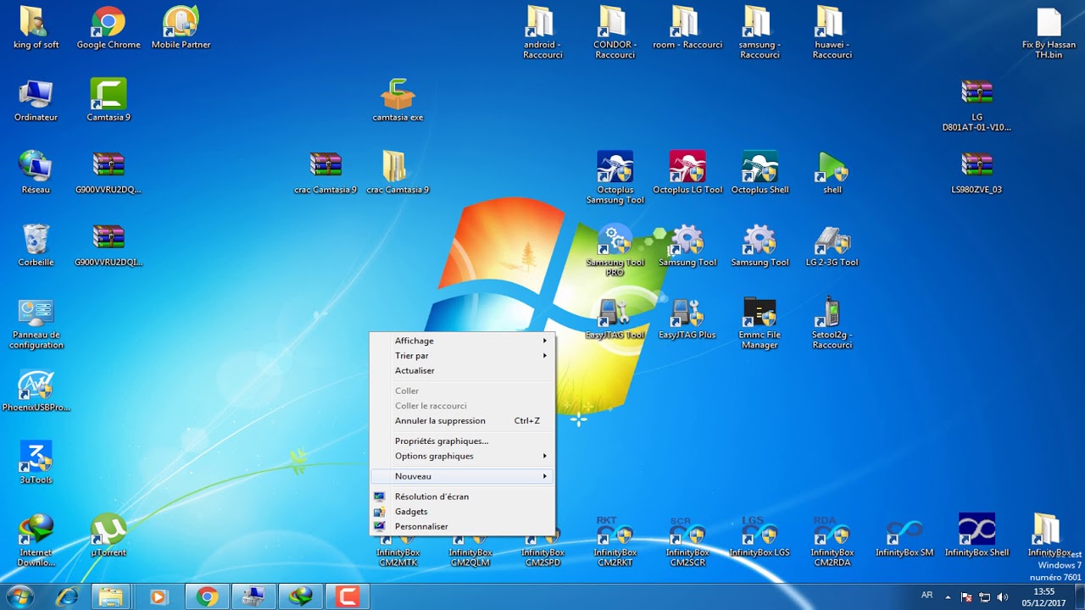Select the Samsung Tool PRO icon
1085x610 pixels.
[615, 250]
